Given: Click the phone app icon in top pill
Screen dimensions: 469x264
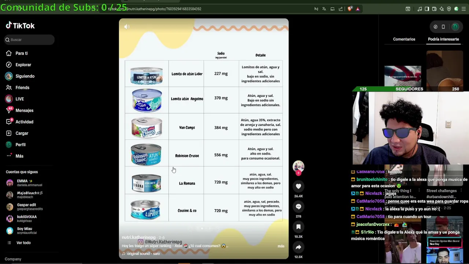Looking at the screenshot, I should [x=443, y=27].
